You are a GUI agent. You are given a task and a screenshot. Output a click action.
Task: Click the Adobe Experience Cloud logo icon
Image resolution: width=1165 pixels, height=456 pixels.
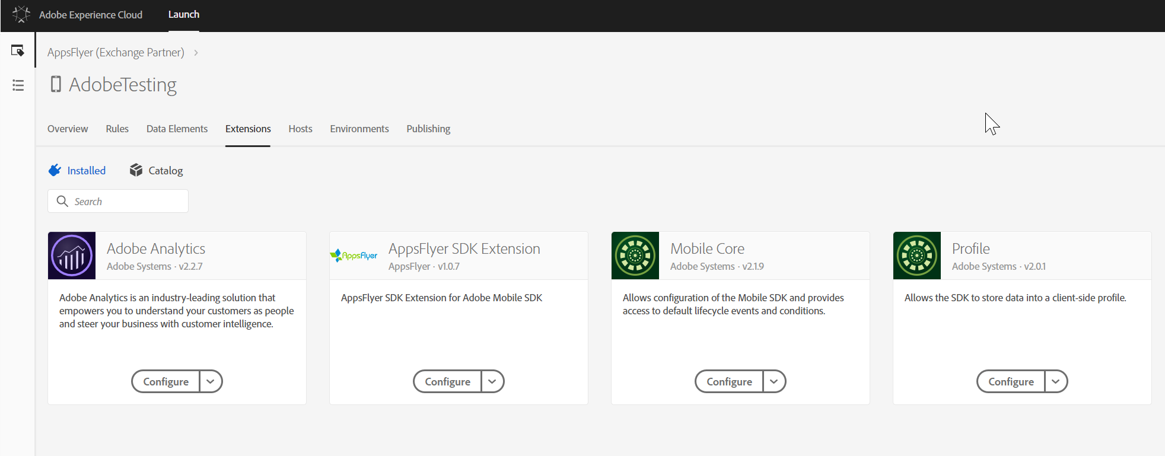pyautogui.click(x=21, y=14)
